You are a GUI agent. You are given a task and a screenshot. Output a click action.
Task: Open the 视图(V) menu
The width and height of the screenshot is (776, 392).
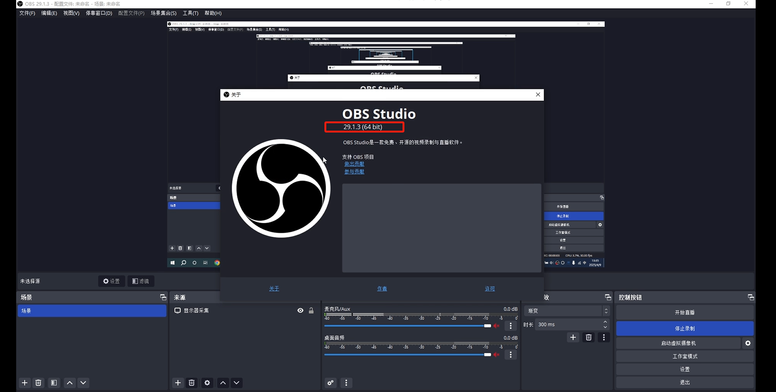coord(71,13)
